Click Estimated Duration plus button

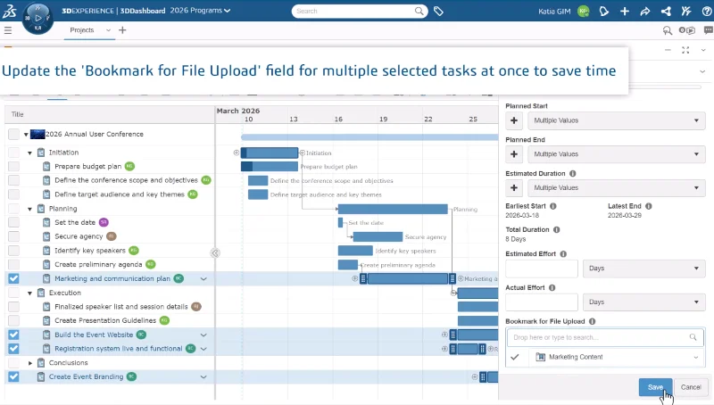(x=514, y=188)
